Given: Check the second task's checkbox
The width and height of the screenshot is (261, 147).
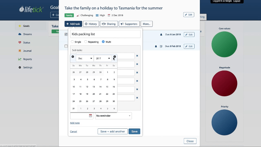Looking at the screenshot, I should click(66, 46).
